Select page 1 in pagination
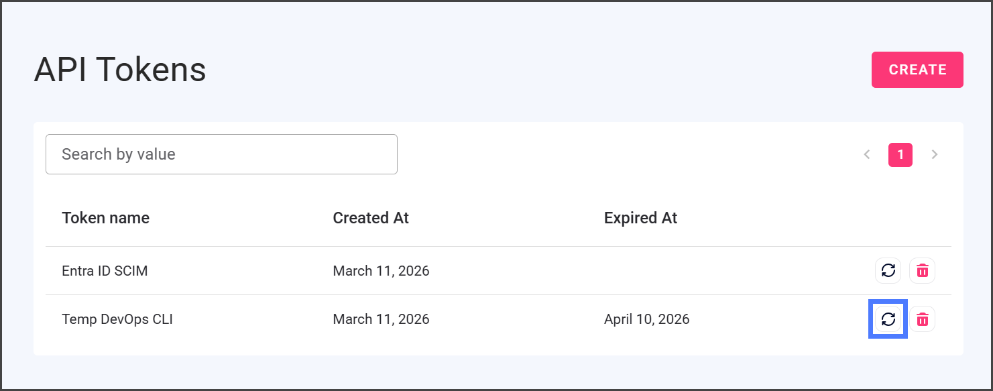 900,155
